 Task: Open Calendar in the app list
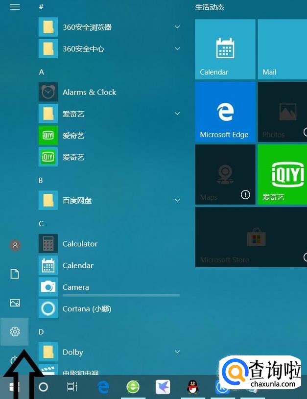click(x=109, y=265)
